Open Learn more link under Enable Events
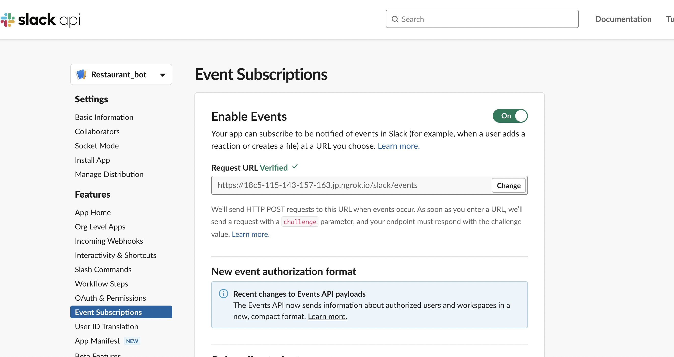 399,146
